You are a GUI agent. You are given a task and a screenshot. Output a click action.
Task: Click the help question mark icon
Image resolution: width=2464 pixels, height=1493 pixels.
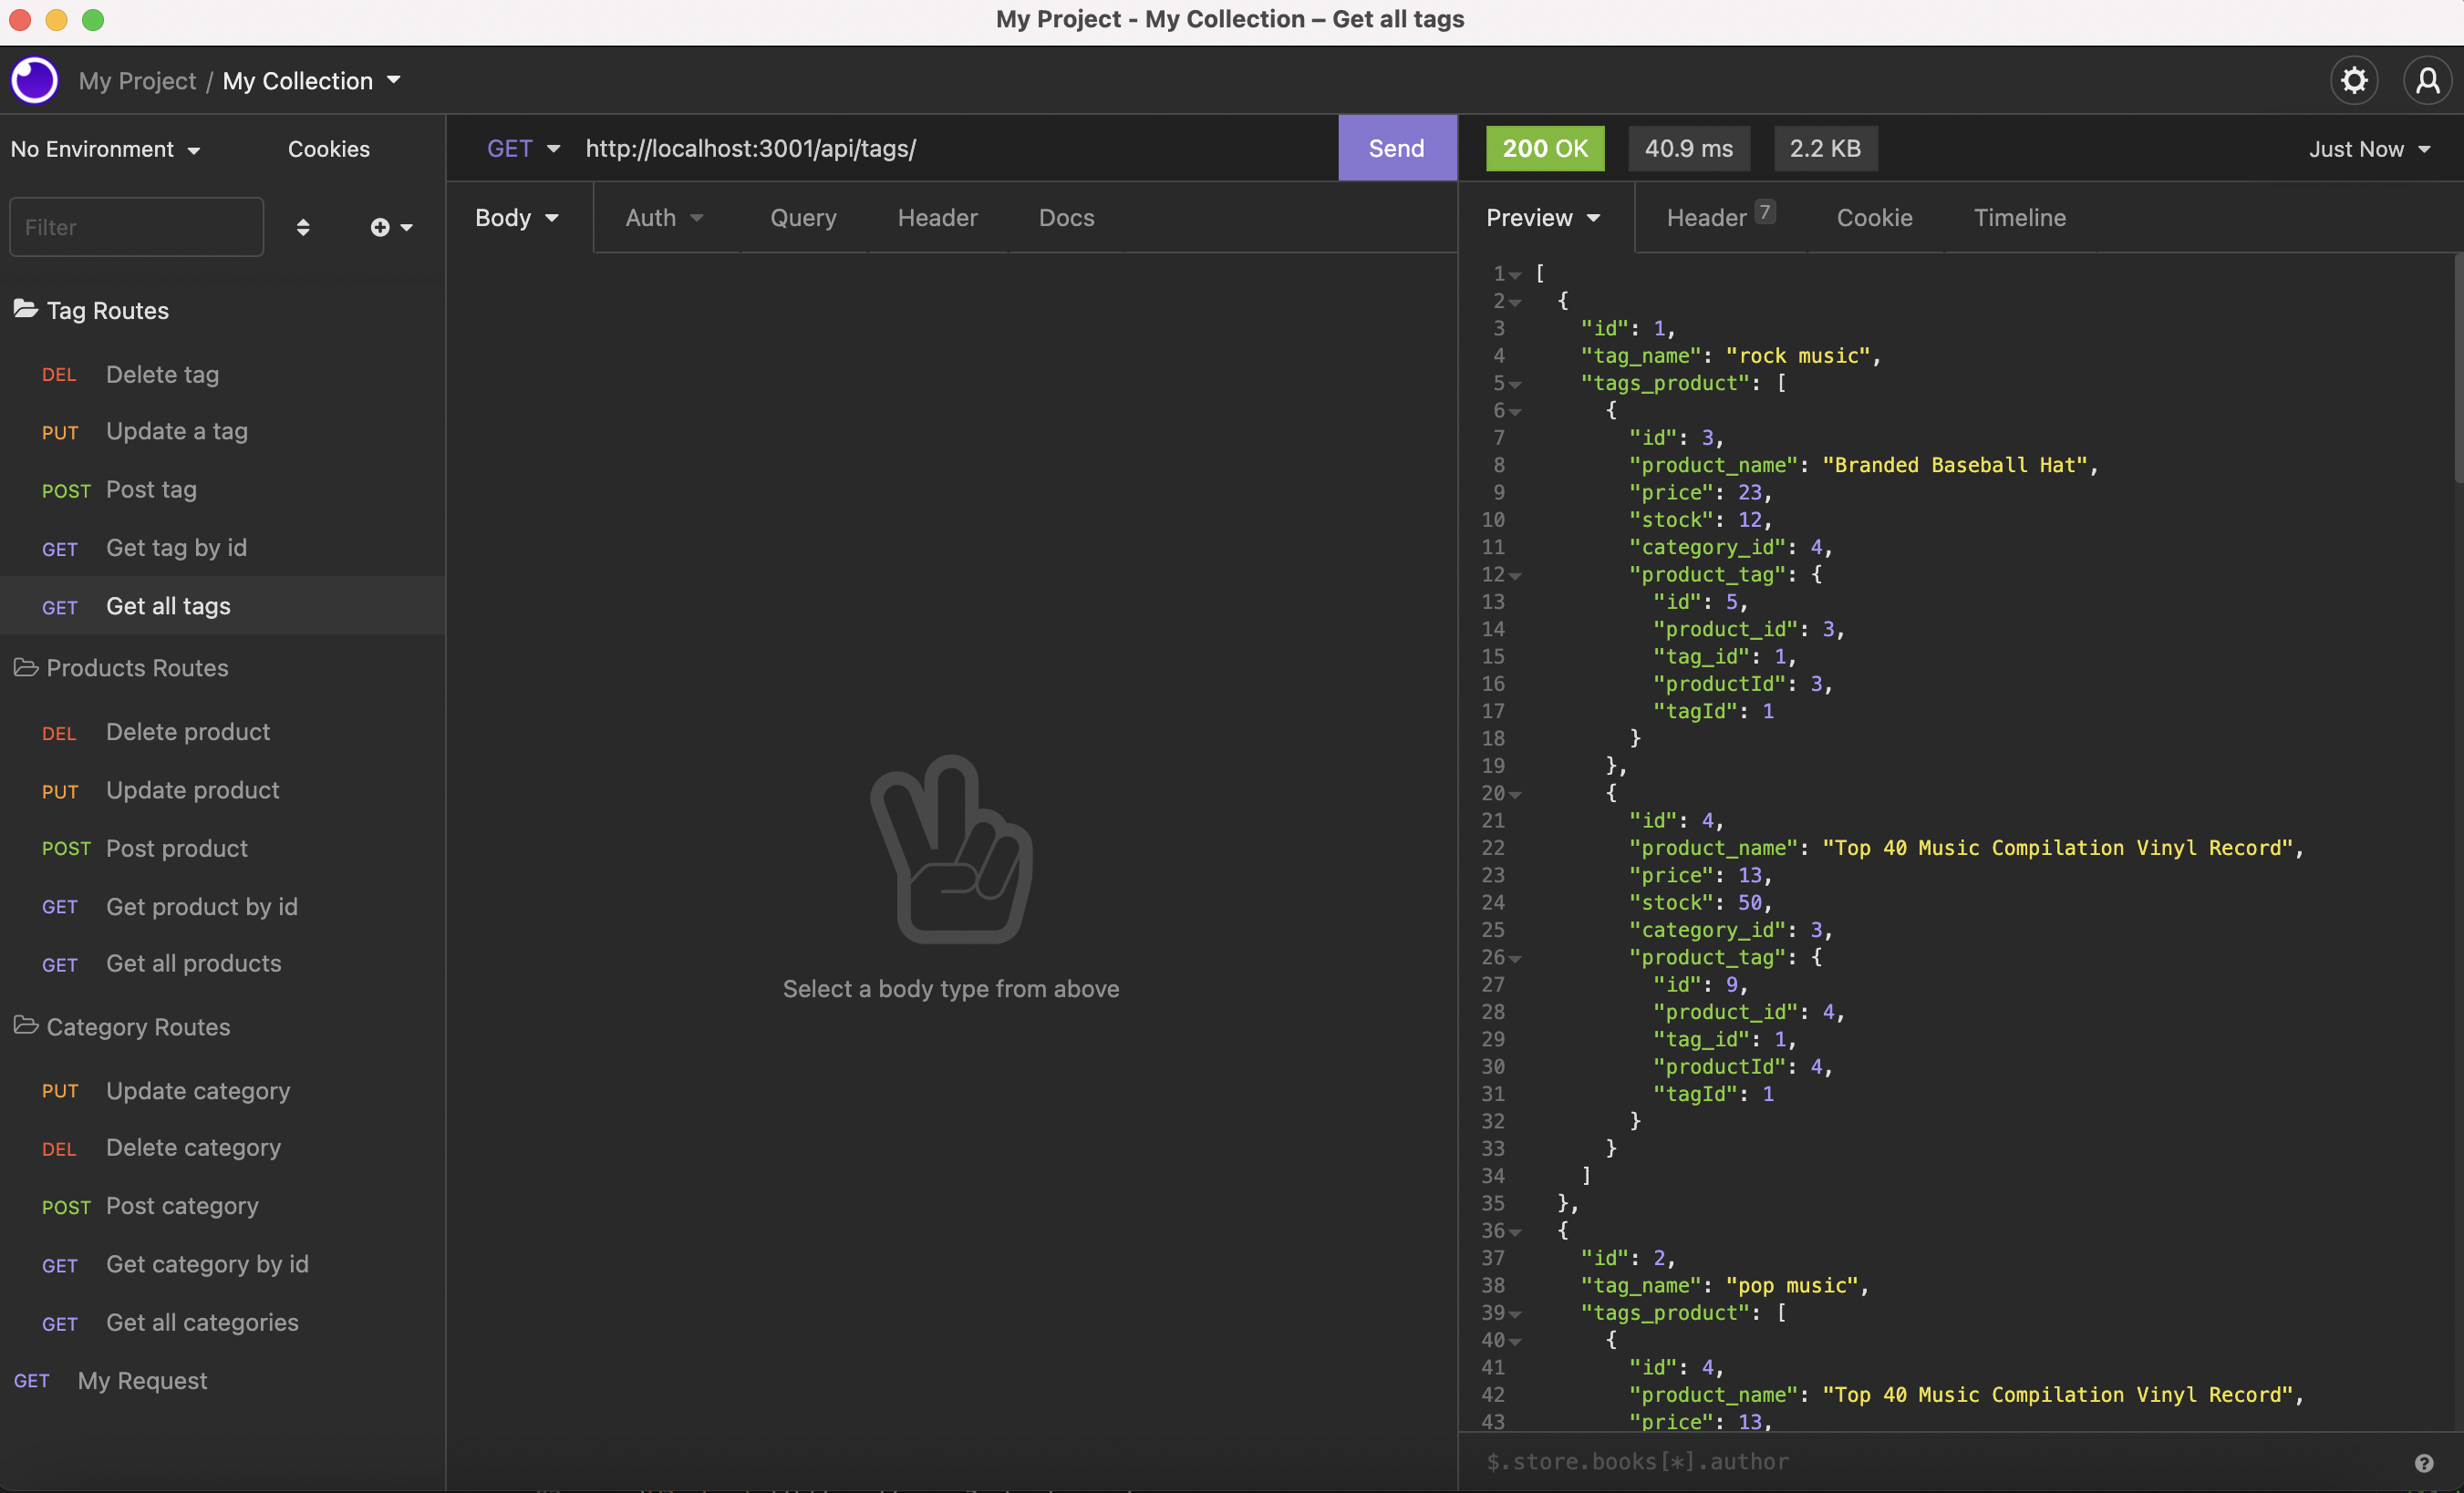pyautogui.click(x=2423, y=1463)
